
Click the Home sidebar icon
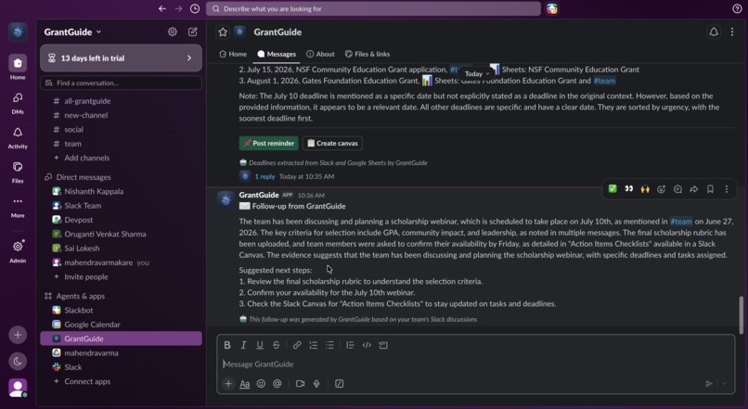tap(18, 63)
